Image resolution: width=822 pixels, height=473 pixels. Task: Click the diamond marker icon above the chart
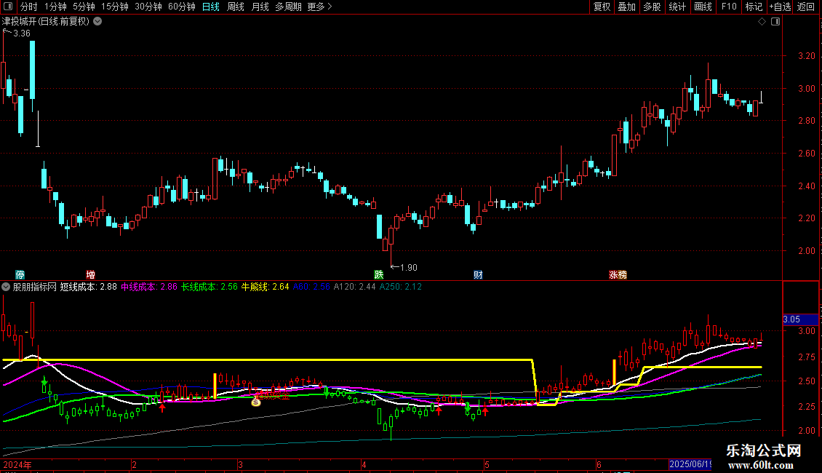click(762, 22)
